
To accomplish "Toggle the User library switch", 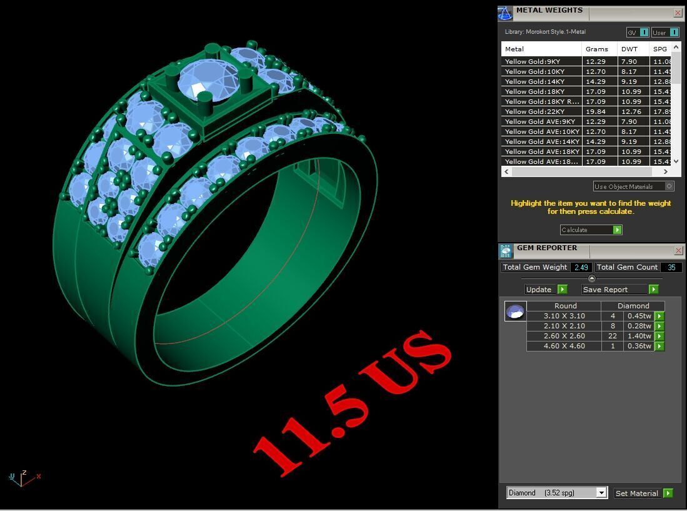I will coord(665,33).
